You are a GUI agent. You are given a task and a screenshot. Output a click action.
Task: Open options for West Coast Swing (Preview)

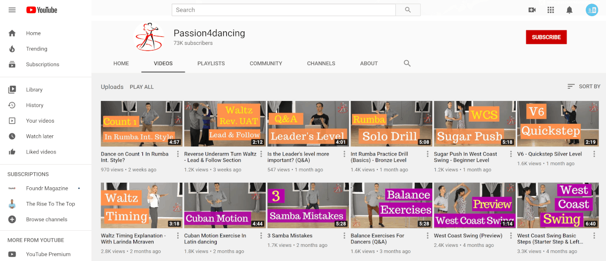pos(511,236)
